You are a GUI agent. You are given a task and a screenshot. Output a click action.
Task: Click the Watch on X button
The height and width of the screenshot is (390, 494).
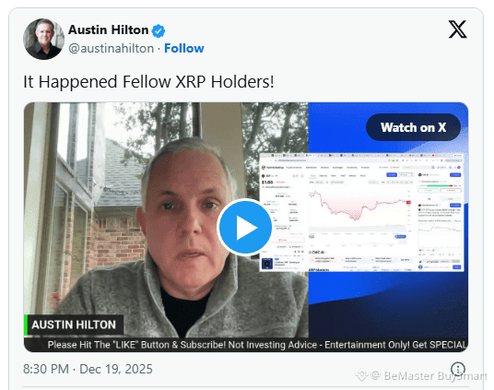(x=413, y=127)
